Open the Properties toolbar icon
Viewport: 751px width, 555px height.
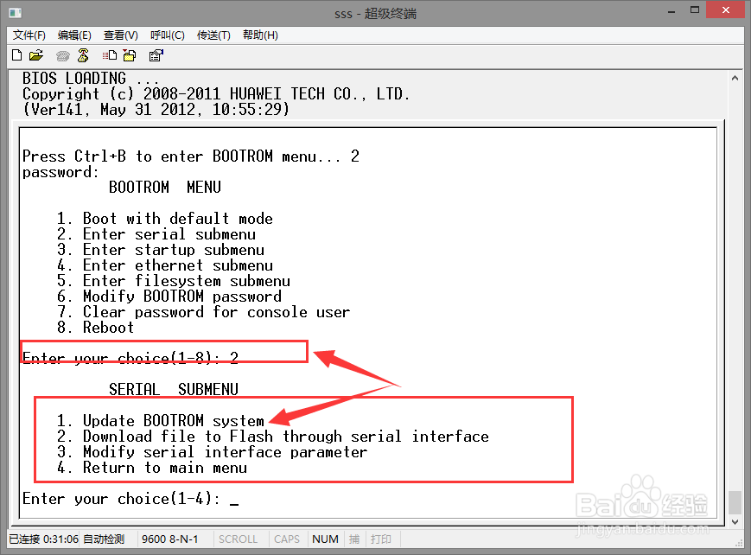pyautogui.click(x=156, y=55)
